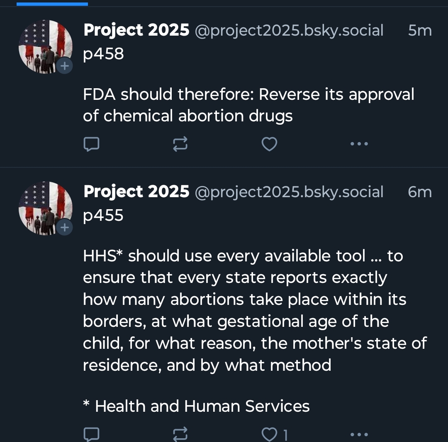Follow Project 2025 via p458 avatar plus
The image size is (448, 442).
(64, 66)
